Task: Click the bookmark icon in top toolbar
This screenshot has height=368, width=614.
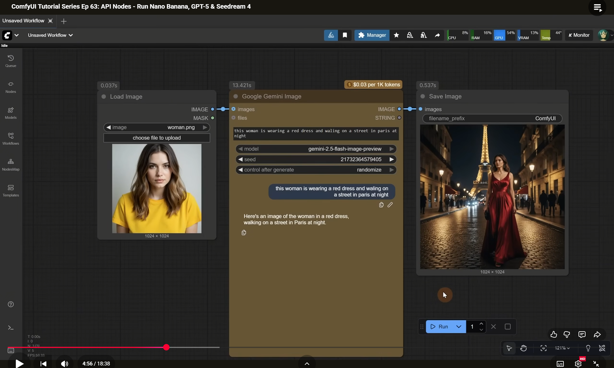Action: pos(345,35)
